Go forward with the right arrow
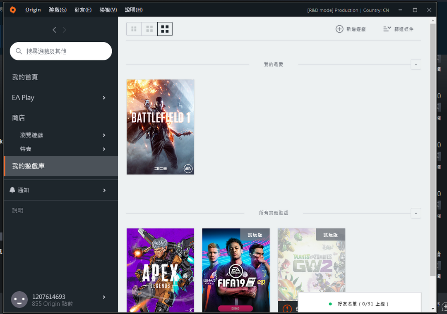 65,30
